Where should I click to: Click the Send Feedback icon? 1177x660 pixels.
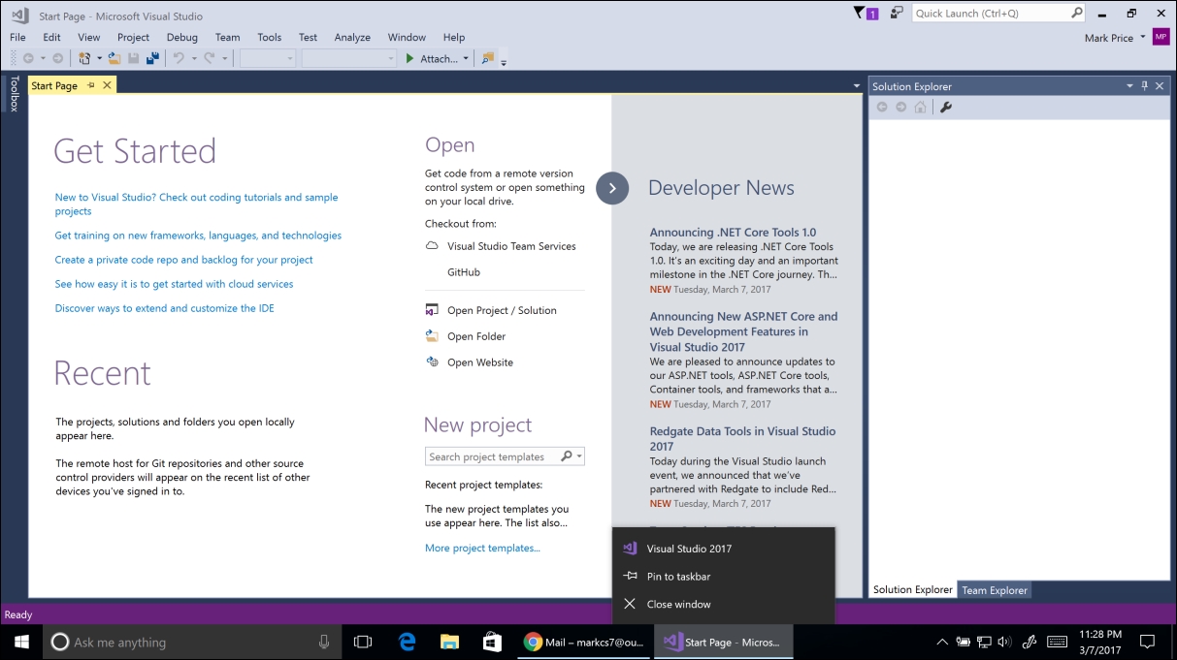(x=896, y=13)
